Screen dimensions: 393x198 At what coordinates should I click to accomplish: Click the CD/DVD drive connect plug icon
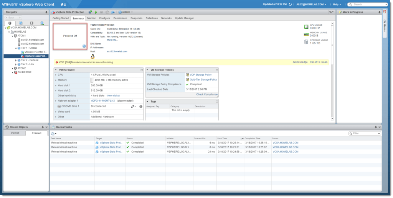tap(133, 107)
